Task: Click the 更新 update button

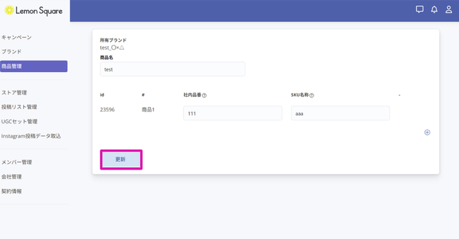Action: tap(121, 159)
